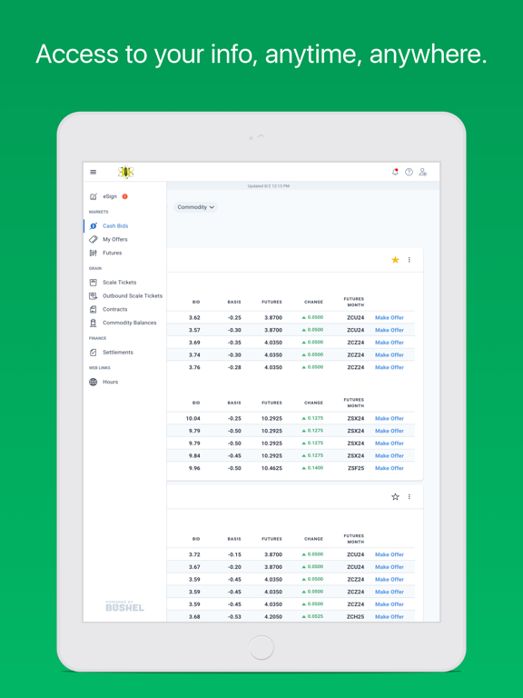The width and height of the screenshot is (523, 698).
Task: Make Offer on the 3.76 bid row
Action: (x=390, y=367)
